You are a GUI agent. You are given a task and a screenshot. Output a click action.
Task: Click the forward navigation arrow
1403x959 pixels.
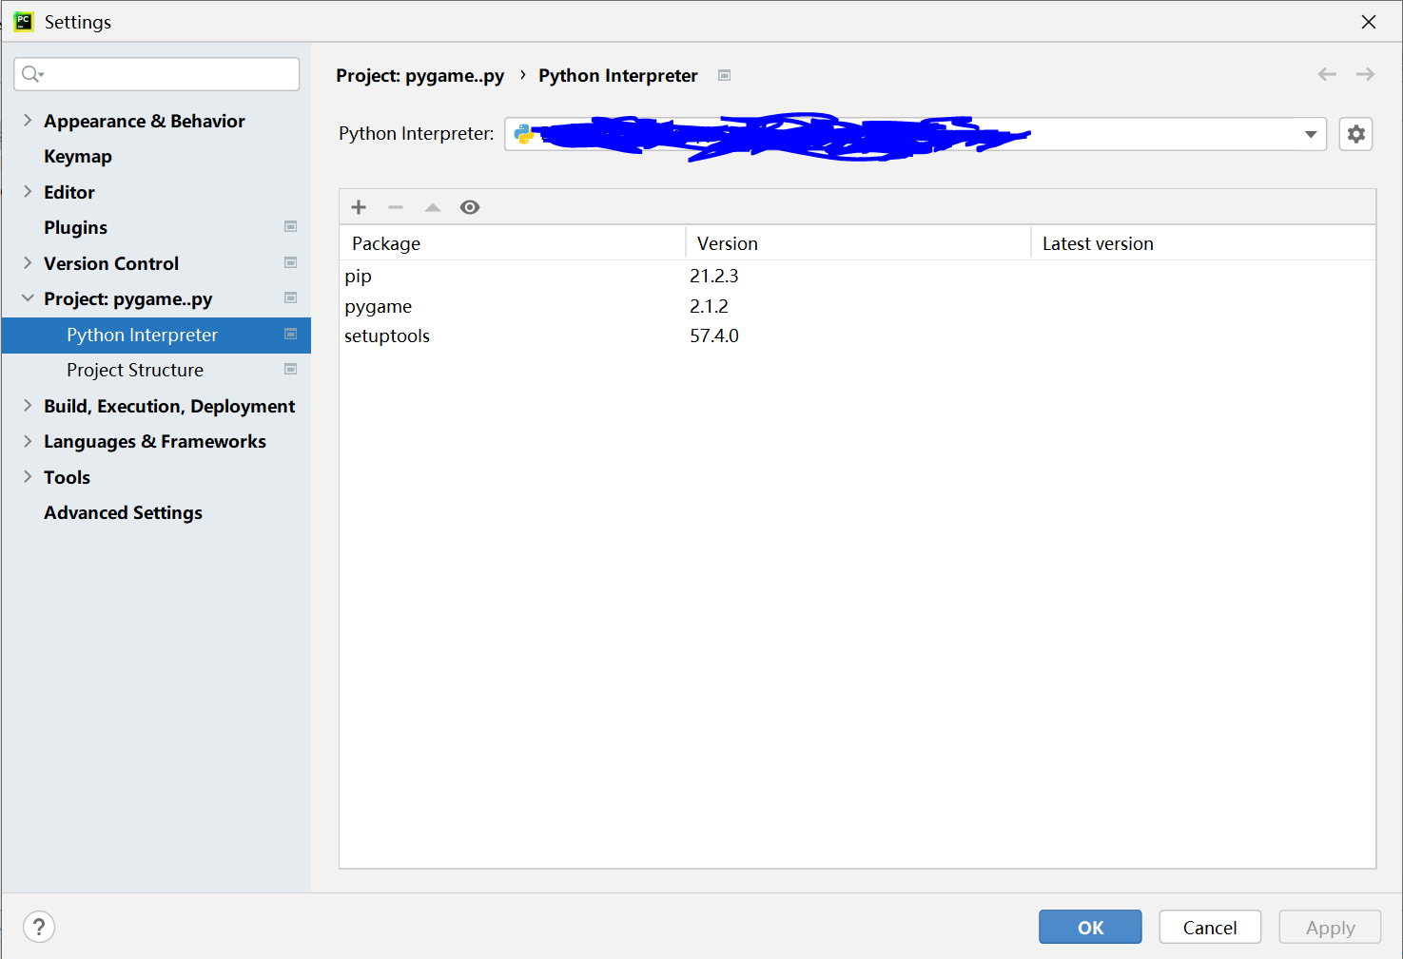click(1366, 74)
